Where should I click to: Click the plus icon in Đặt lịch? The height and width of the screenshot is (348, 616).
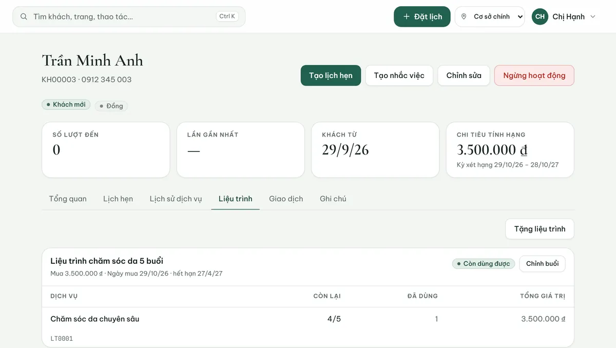407,16
